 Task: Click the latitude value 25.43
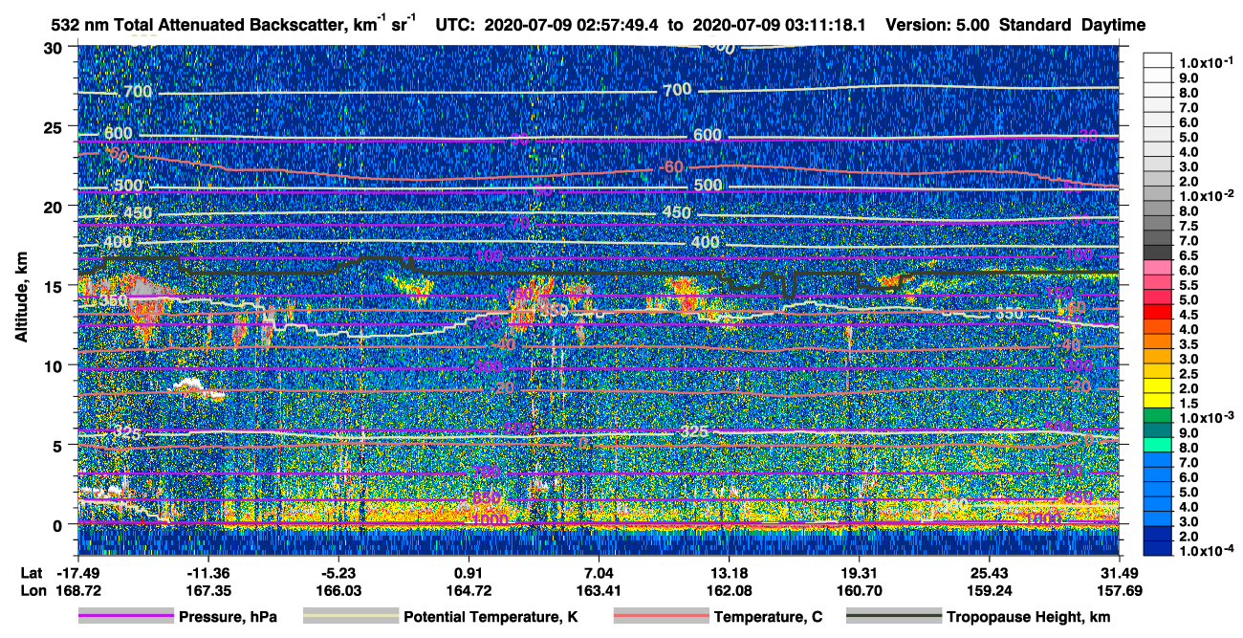[990, 573]
